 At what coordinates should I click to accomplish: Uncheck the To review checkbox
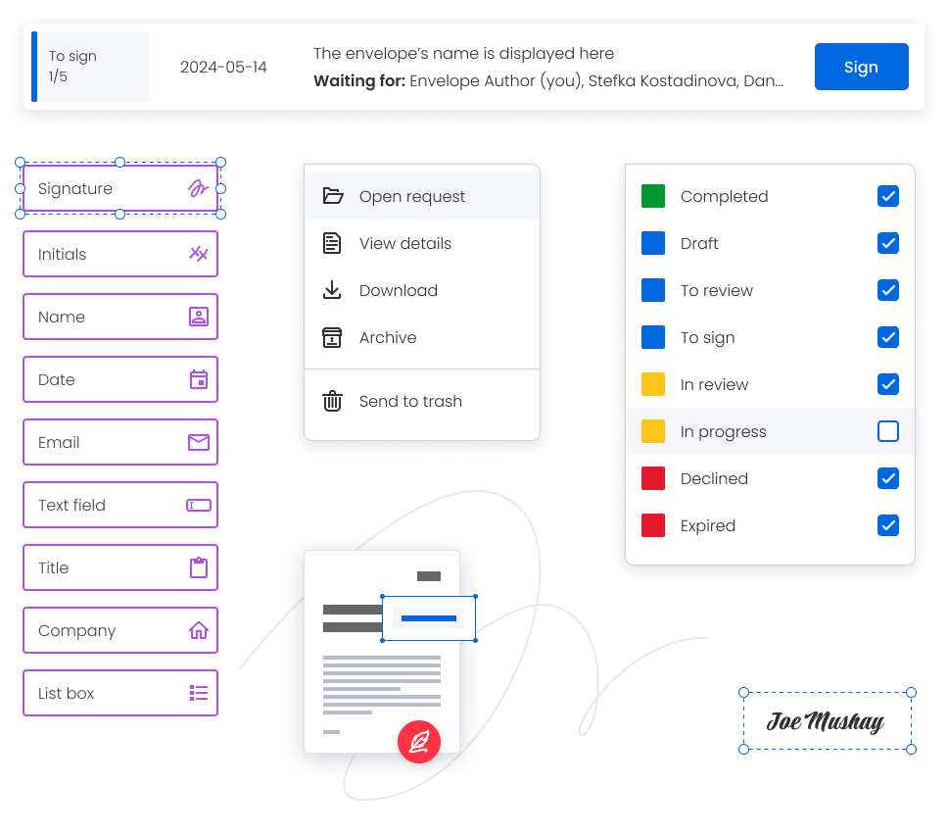tap(887, 290)
